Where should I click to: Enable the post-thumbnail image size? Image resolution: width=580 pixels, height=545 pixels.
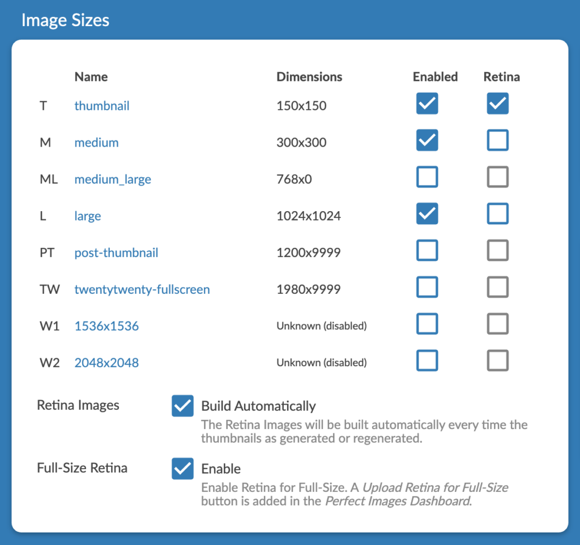click(427, 251)
